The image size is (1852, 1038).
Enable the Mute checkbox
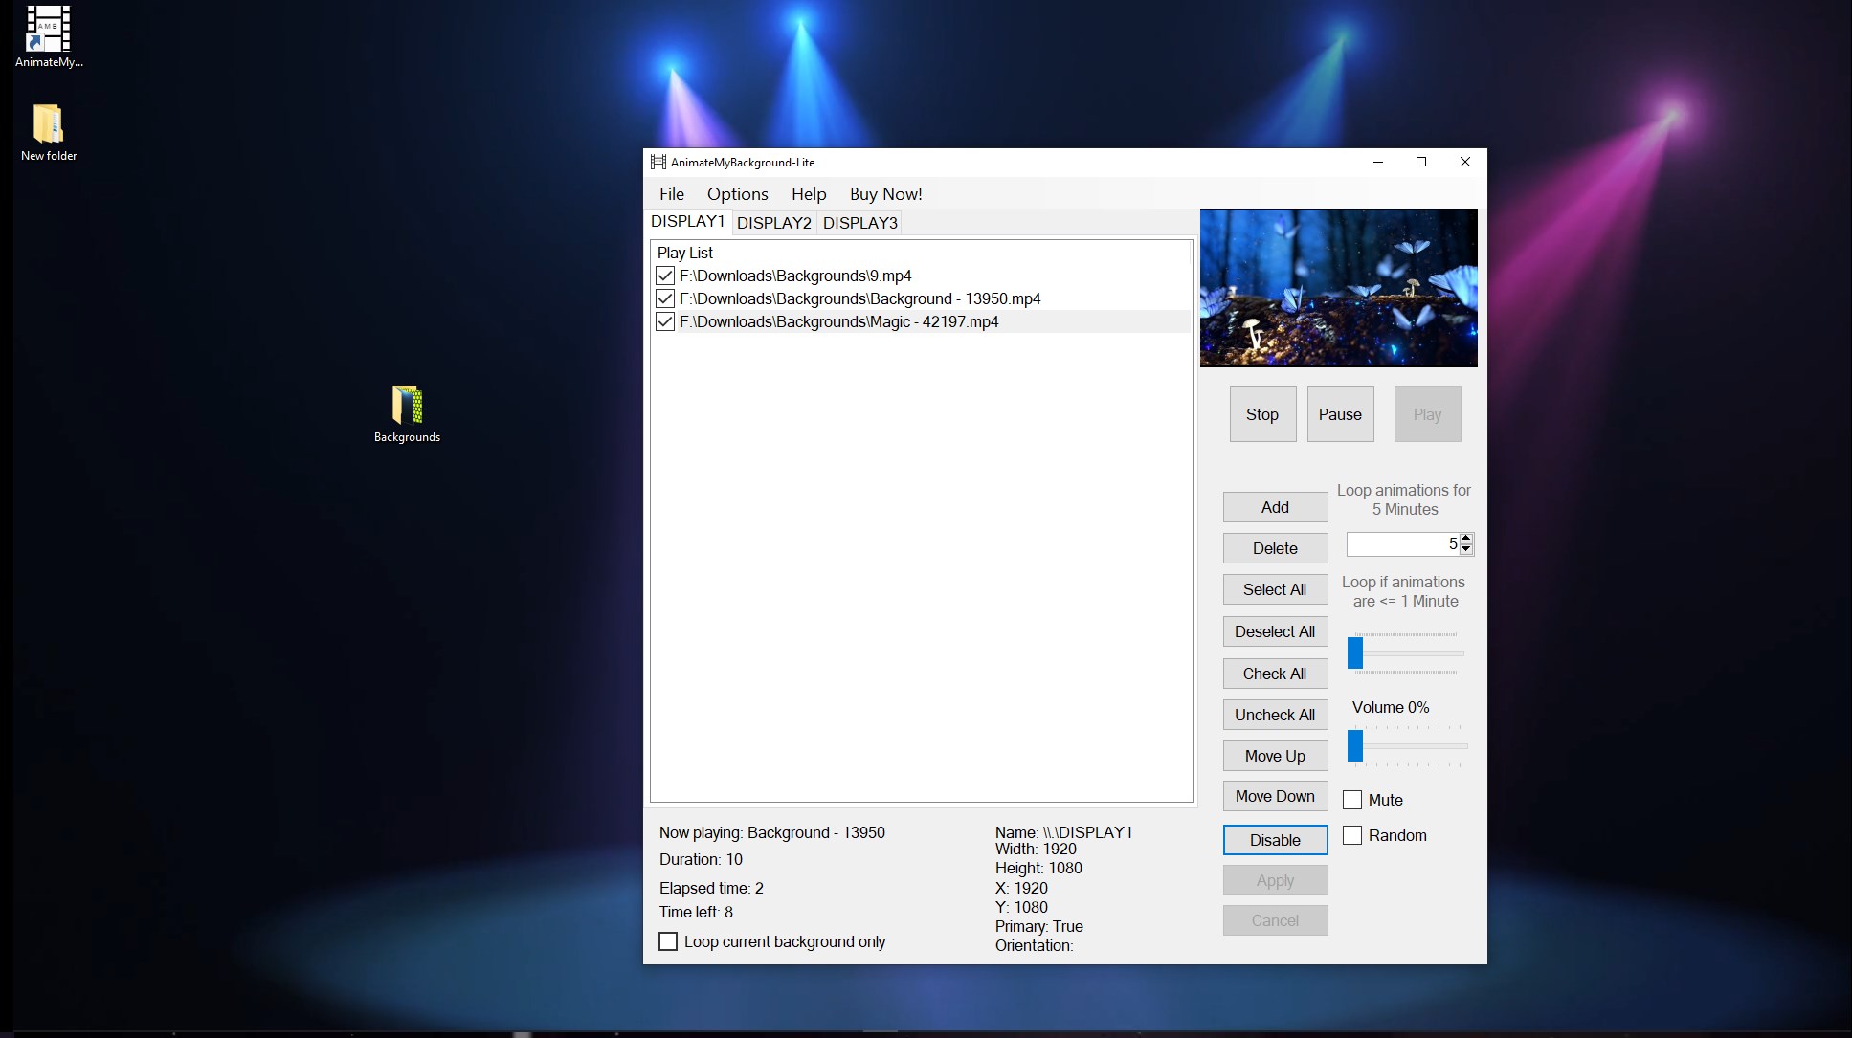[1352, 800]
